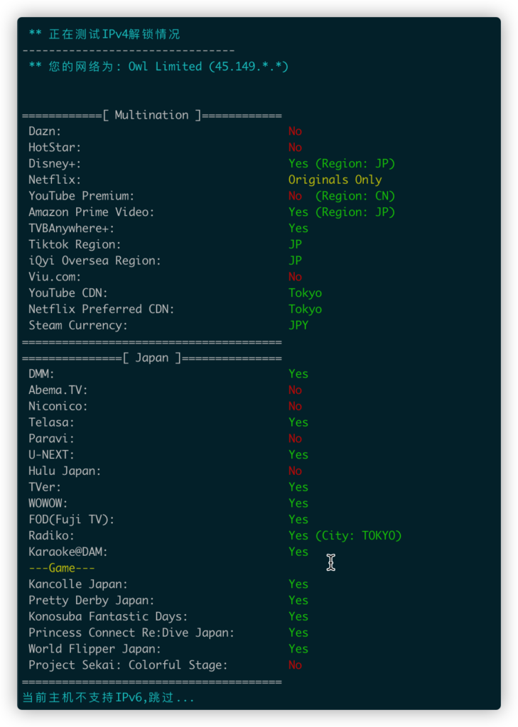Click the IPv4 unlock test title line

(104, 34)
